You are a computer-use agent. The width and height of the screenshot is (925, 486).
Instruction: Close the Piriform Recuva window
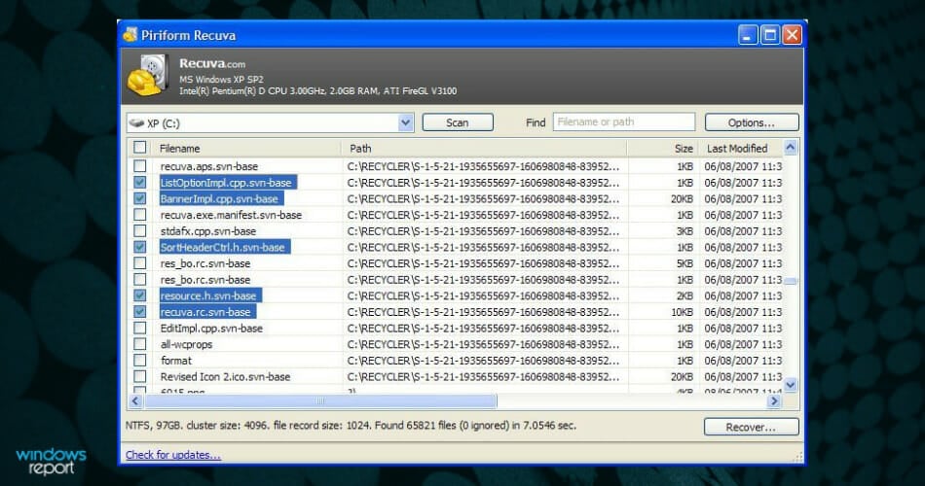point(792,35)
